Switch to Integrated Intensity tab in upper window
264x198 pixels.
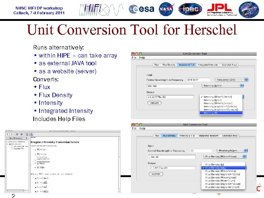pyautogui.click(x=208, y=65)
